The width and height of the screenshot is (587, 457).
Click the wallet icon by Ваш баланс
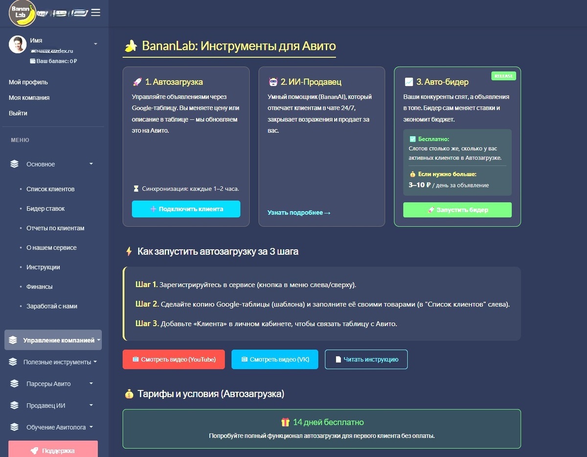tap(33, 61)
